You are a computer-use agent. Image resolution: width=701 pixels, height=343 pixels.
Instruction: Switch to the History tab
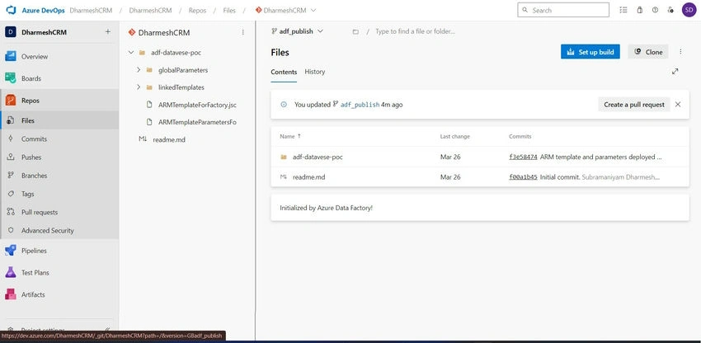click(315, 72)
